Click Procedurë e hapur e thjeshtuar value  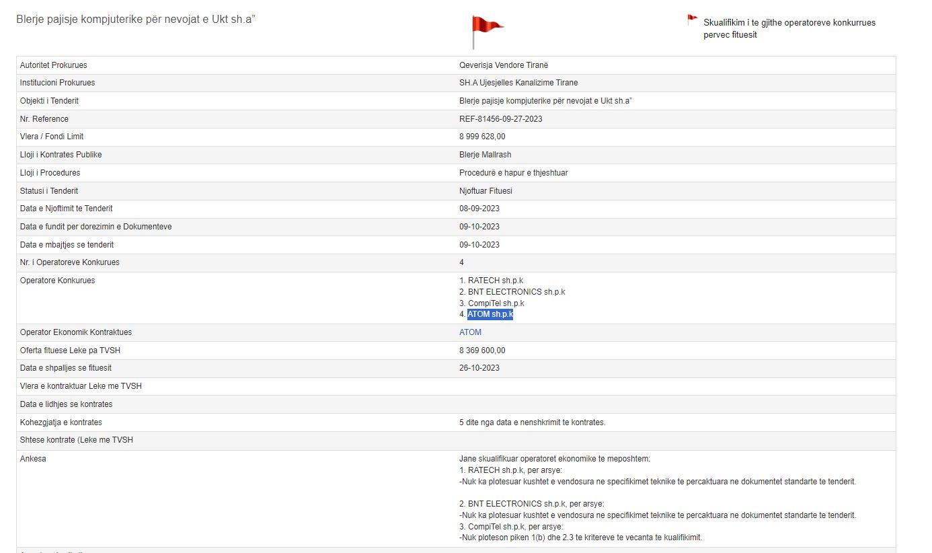[x=513, y=173]
